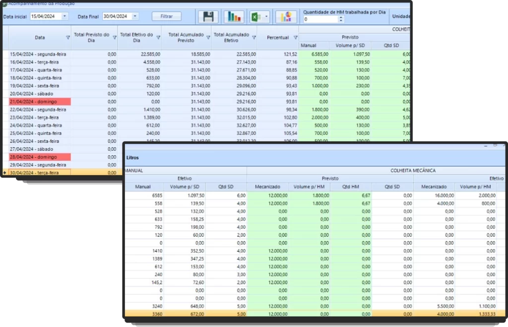Click the Mecanizado column header under Previsto

(267, 187)
